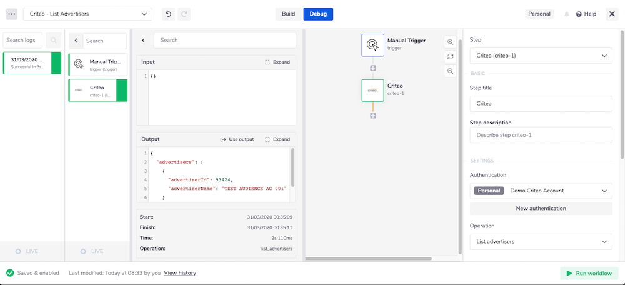
Task: Edit the Step title field
Action: coord(541,104)
